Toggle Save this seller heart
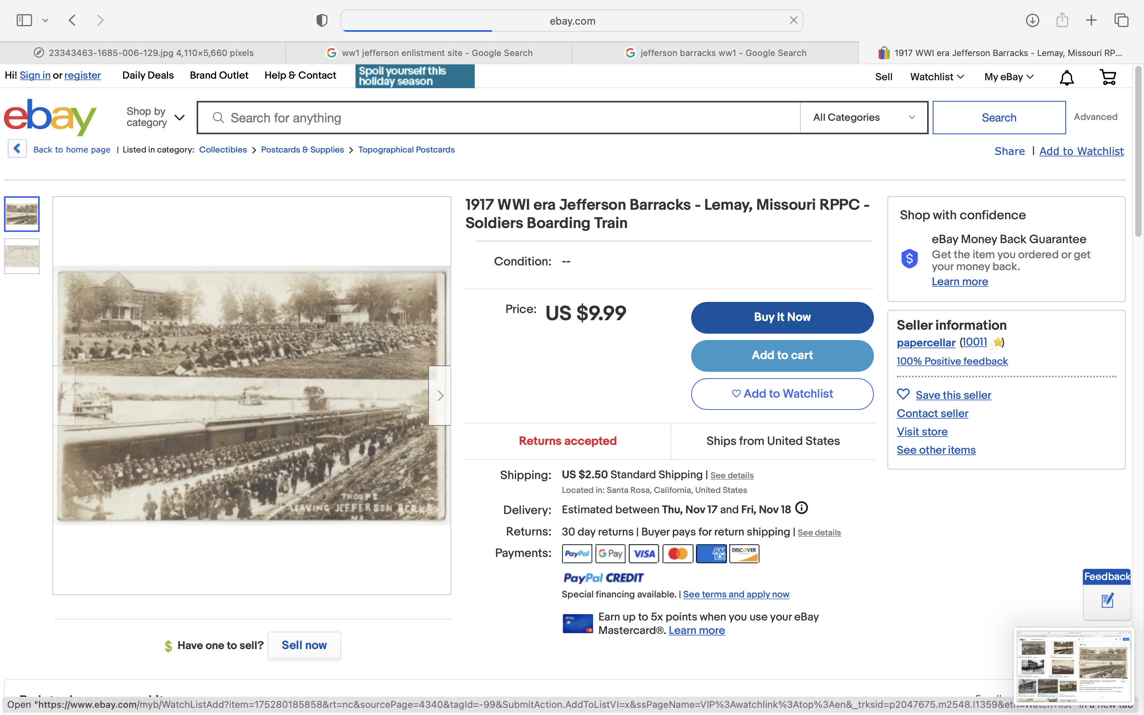 pyautogui.click(x=903, y=394)
